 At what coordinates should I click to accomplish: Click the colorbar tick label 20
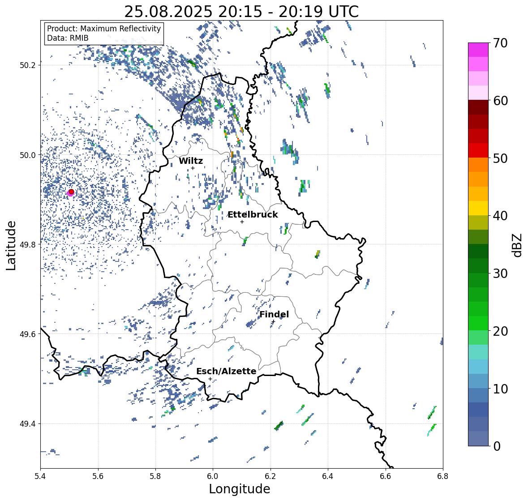[500, 331]
